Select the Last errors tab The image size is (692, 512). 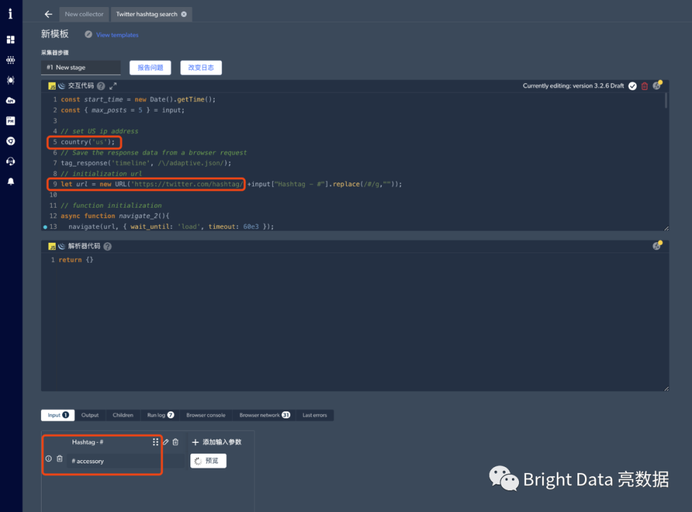315,415
